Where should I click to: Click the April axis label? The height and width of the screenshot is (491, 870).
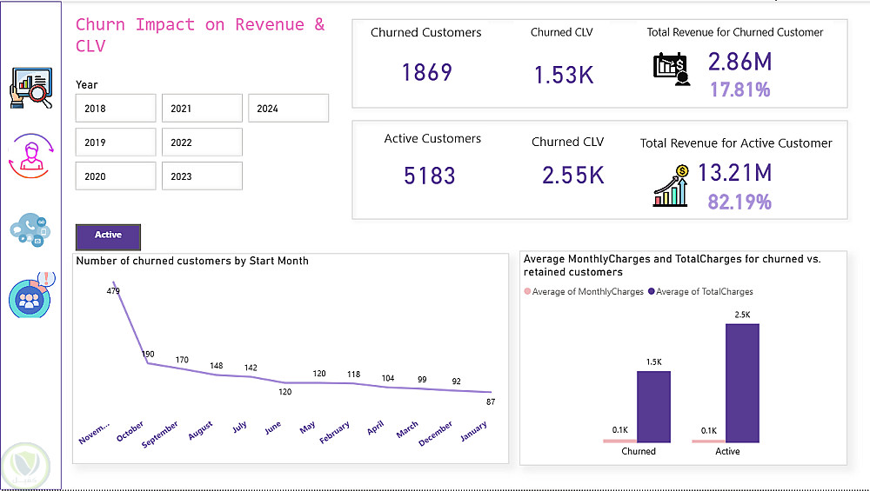coord(376,428)
